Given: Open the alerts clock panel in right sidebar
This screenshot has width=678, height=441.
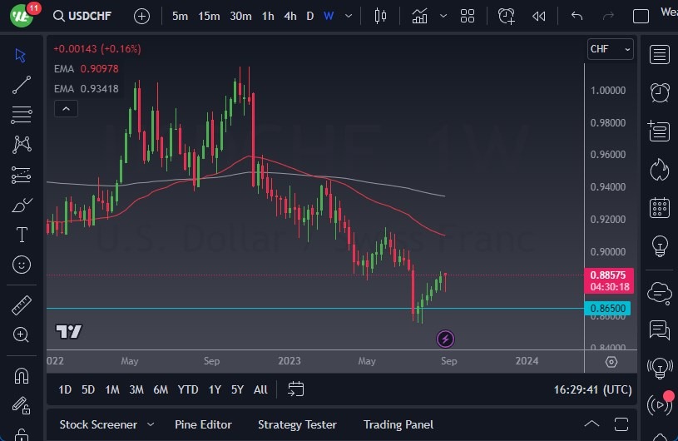Looking at the screenshot, I should tap(660, 92).
